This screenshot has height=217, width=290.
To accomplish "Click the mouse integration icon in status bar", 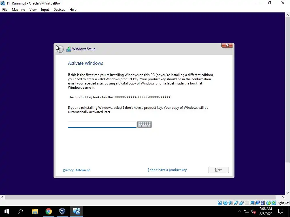I will (x=268, y=203).
